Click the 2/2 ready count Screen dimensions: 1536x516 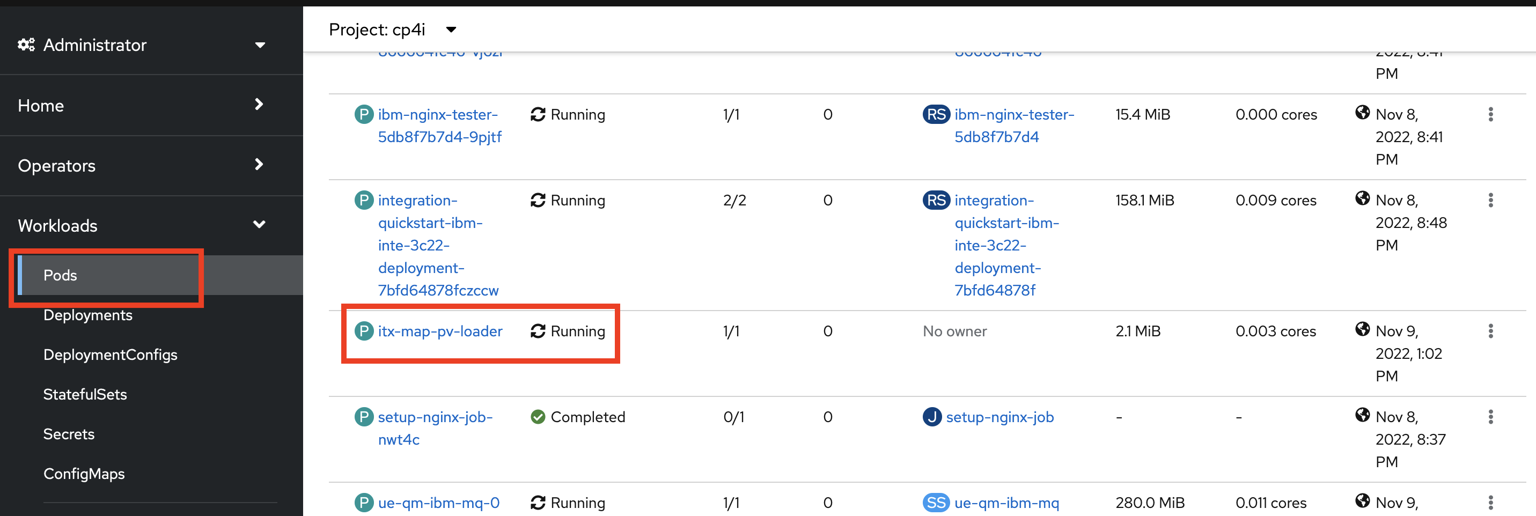tap(734, 200)
